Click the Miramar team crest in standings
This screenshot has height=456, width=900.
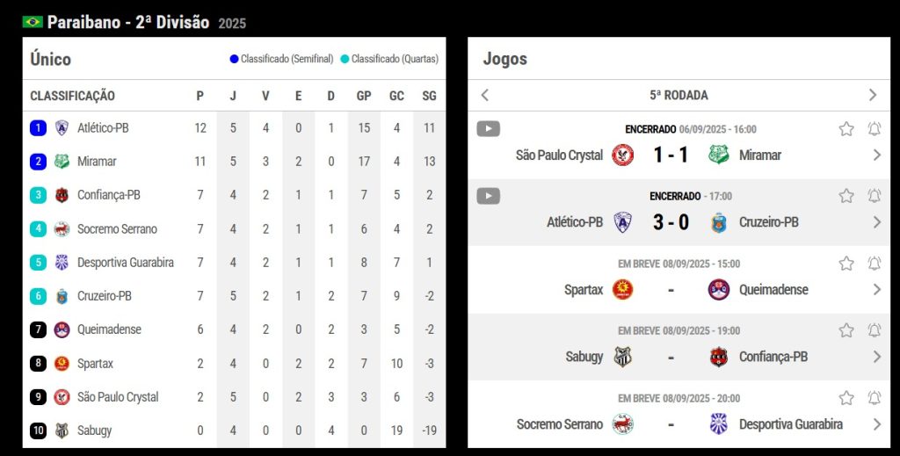62,162
